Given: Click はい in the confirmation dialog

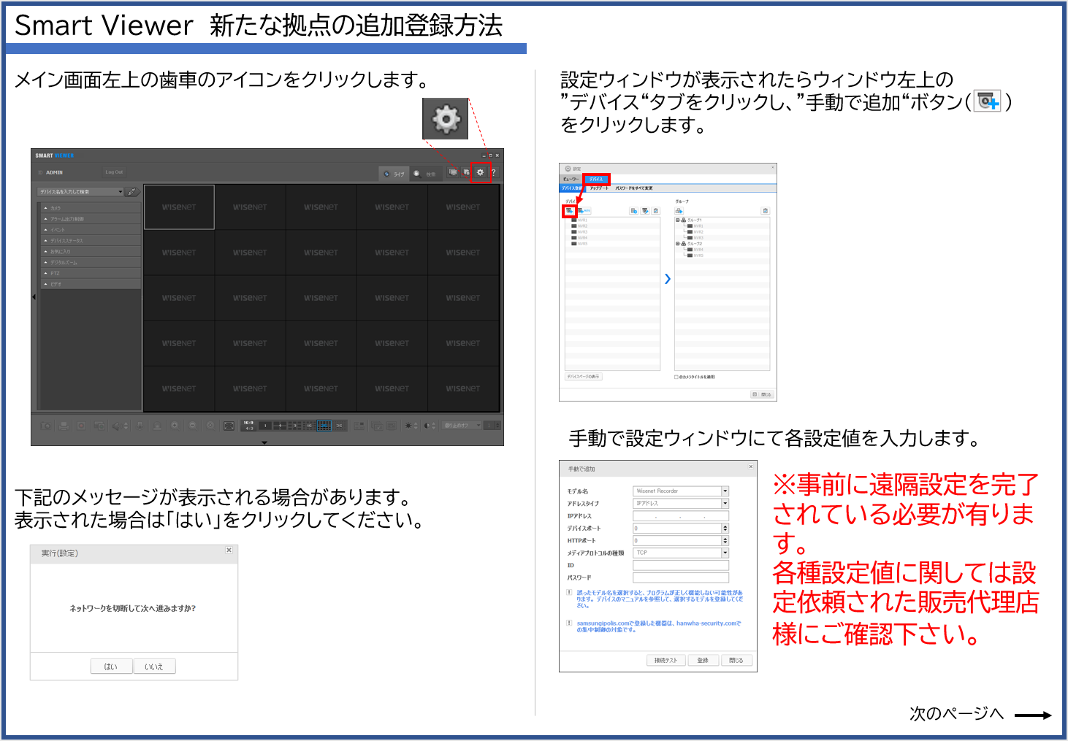Looking at the screenshot, I should pyautogui.click(x=111, y=666).
